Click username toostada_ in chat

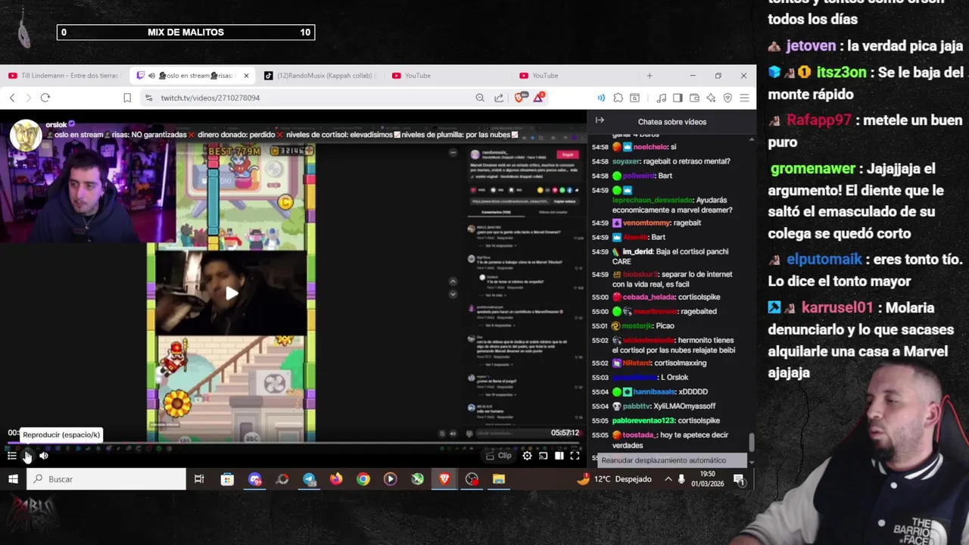tap(639, 435)
